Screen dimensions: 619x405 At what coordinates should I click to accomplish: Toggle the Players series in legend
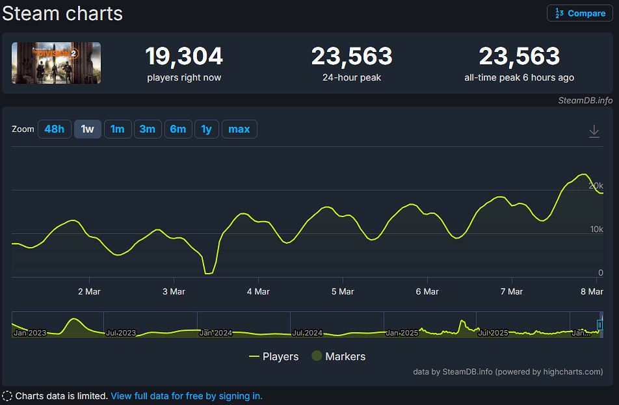(x=274, y=356)
